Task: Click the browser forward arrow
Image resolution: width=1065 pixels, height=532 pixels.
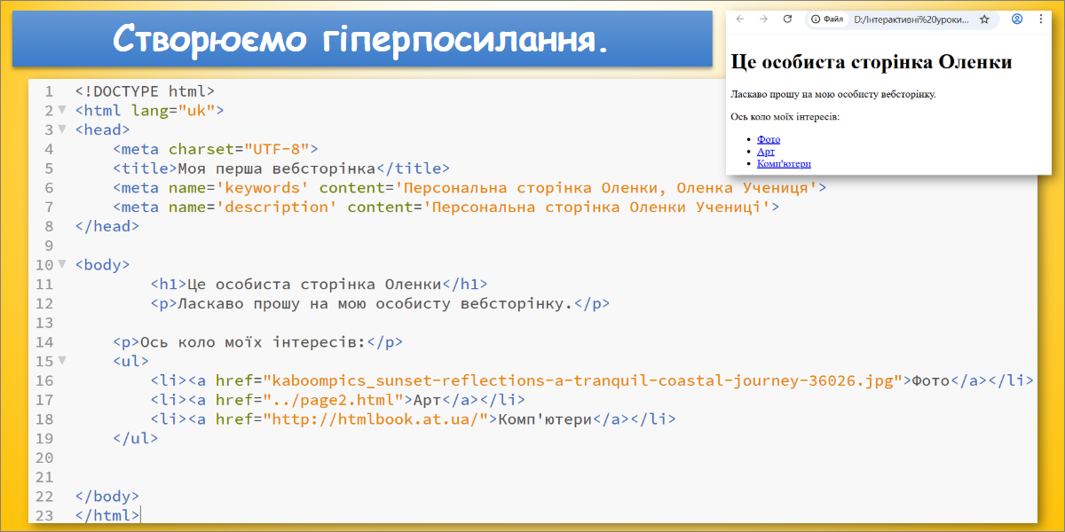Action: 763,19
